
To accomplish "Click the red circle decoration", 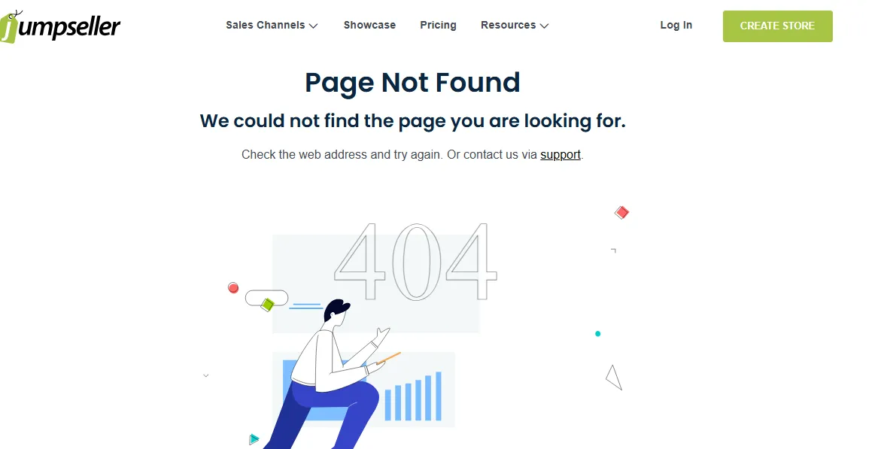I will [233, 288].
